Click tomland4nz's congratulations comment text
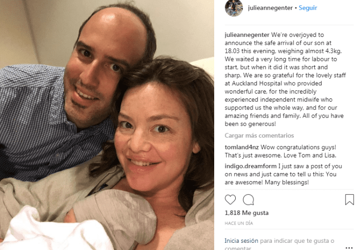Image resolution: width=357 pixels, height=250 pixels. click(280, 151)
